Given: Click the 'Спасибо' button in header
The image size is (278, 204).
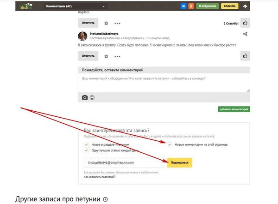Looking at the screenshot, I should (228, 6).
